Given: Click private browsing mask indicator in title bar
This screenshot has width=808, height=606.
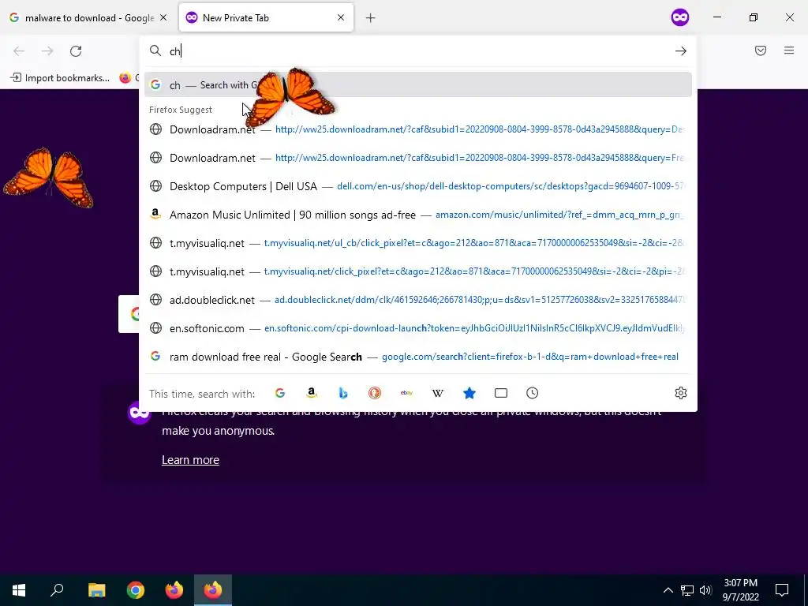Looking at the screenshot, I should (679, 17).
